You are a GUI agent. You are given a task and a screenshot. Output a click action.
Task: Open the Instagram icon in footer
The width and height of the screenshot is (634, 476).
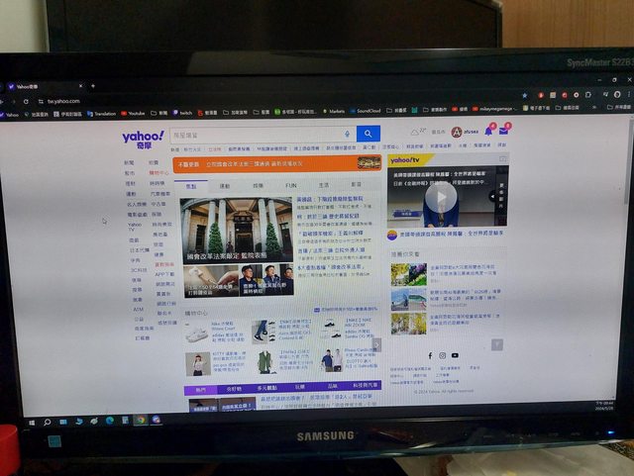pos(443,355)
